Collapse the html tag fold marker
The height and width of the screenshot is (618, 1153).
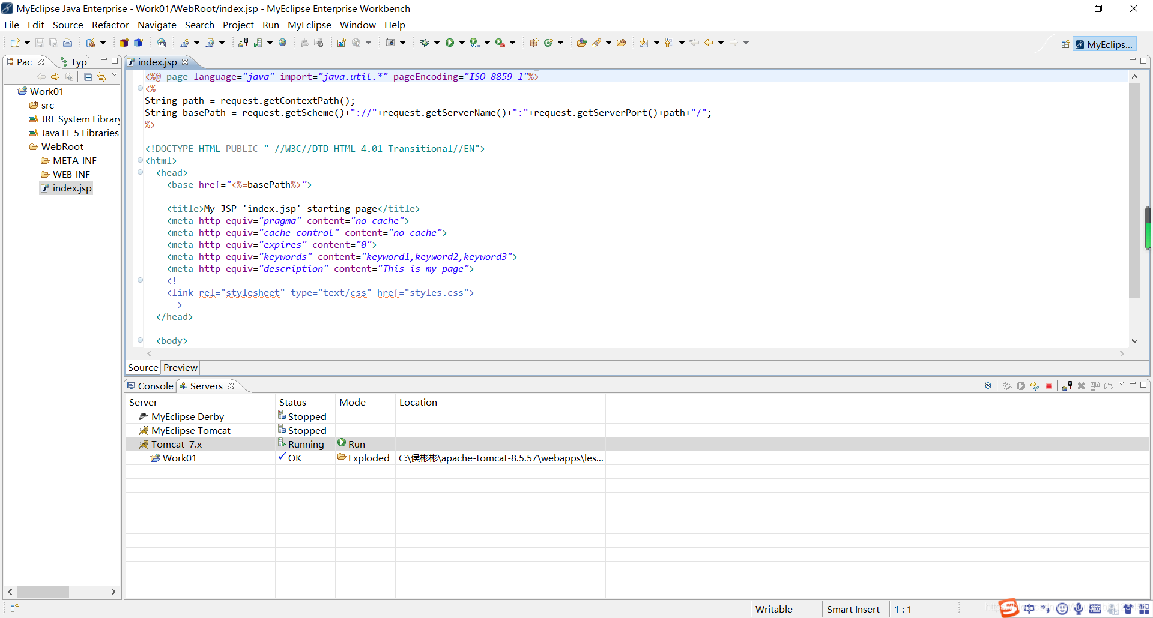coord(140,160)
